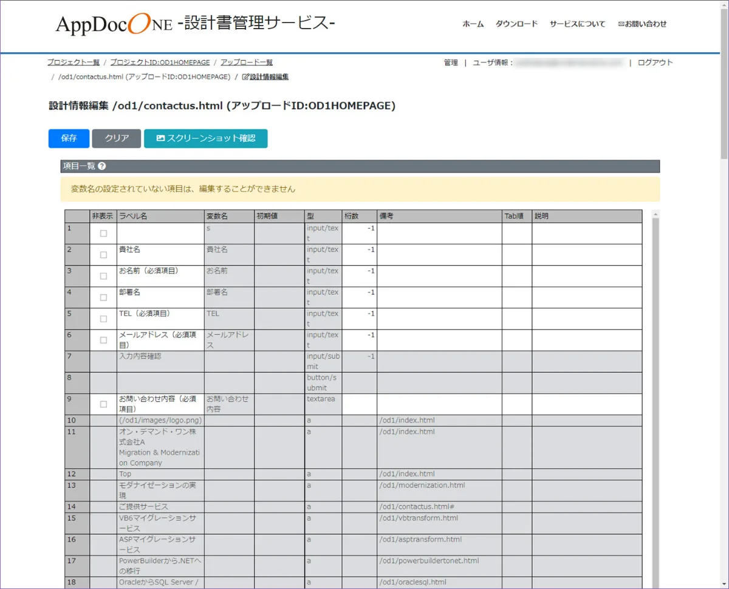Select the textarea type cell in row 9
Viewport: 729px width, 589px height.
323,404
